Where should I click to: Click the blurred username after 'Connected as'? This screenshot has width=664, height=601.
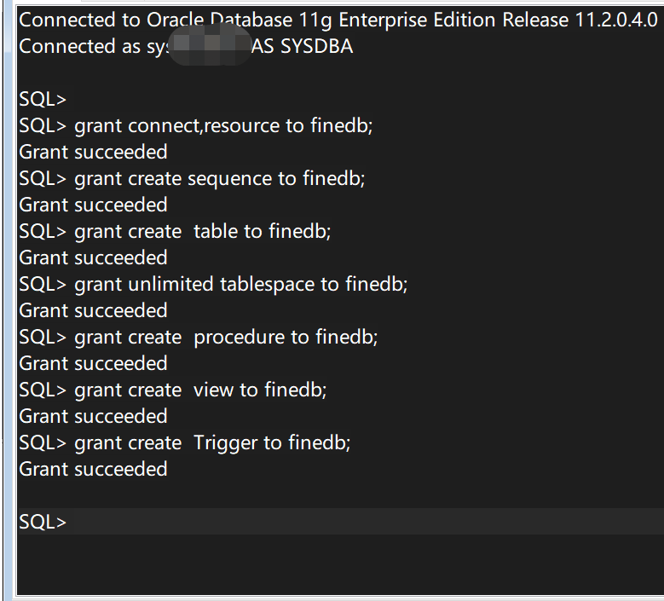[x=209, y=46]
